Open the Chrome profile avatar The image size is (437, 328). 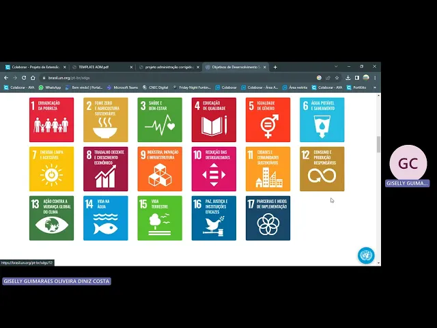[x=366, y=77]
